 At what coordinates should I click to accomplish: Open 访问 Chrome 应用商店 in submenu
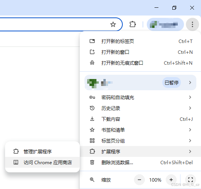coord(42,162)
